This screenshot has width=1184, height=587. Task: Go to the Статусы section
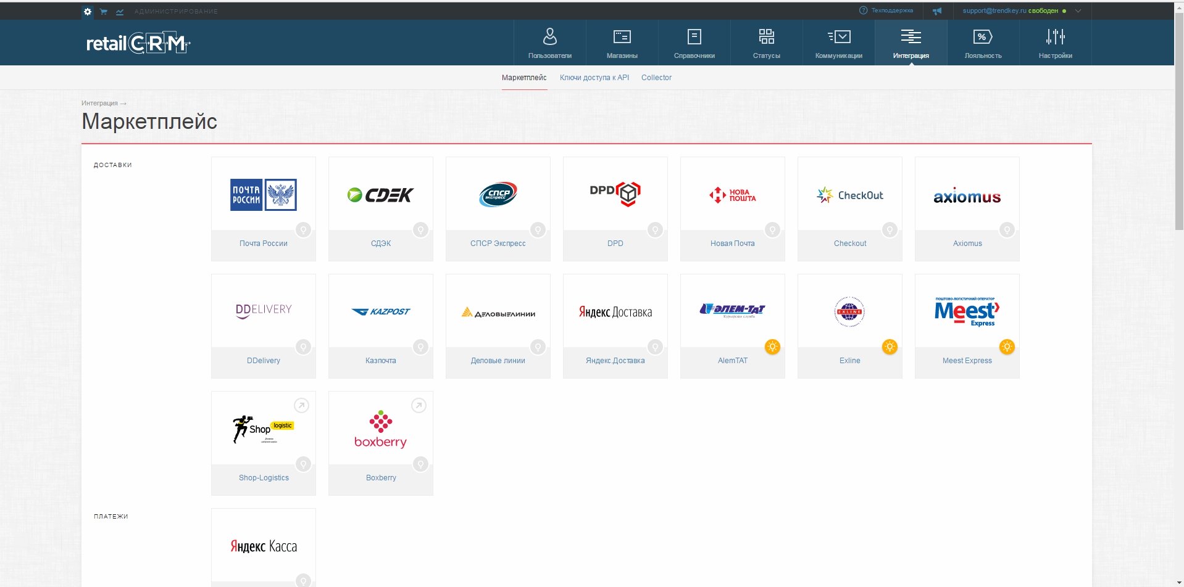(x=766, y=43)
